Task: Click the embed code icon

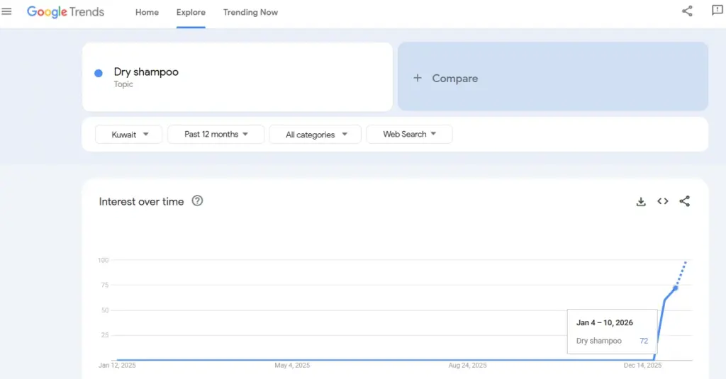Action: 663,201
